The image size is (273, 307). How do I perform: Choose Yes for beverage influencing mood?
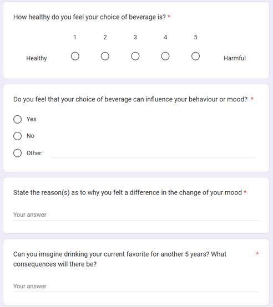[17, 119]
